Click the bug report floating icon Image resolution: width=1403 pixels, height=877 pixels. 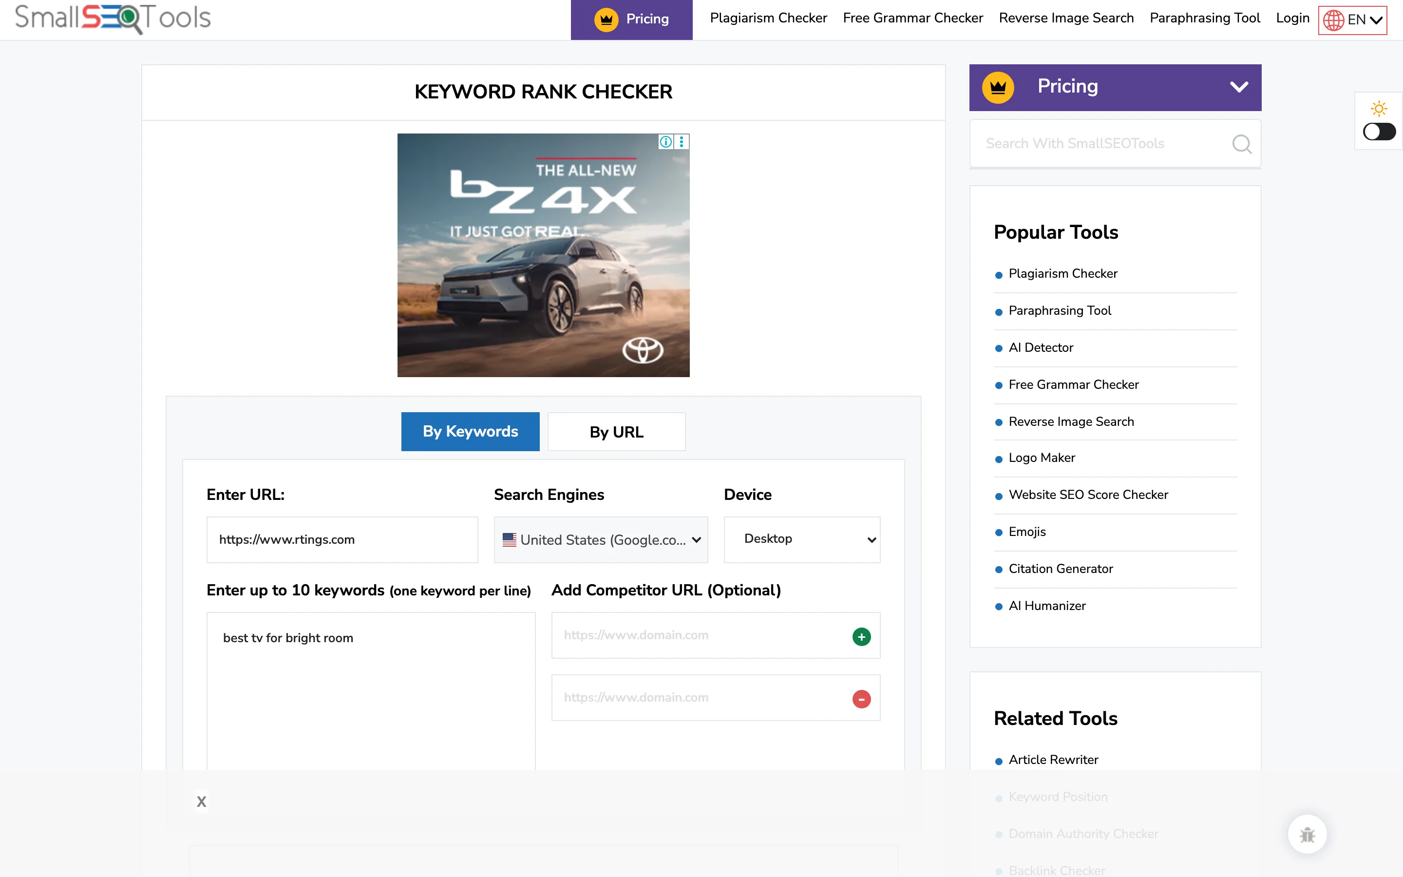(x=1307, y=835)
